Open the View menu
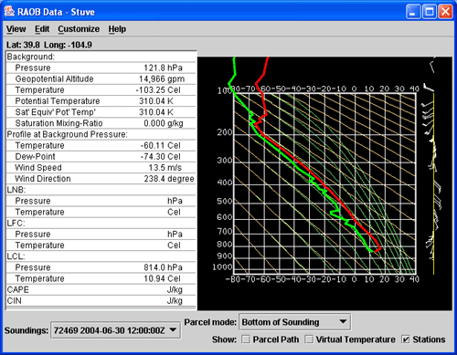Viewport: 457px width, 355px height. pyautogui.click(x=16, y=29)
